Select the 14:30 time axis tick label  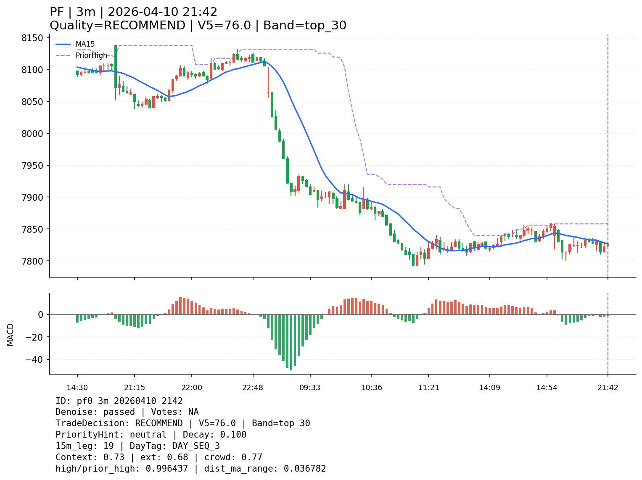point(77,388)
